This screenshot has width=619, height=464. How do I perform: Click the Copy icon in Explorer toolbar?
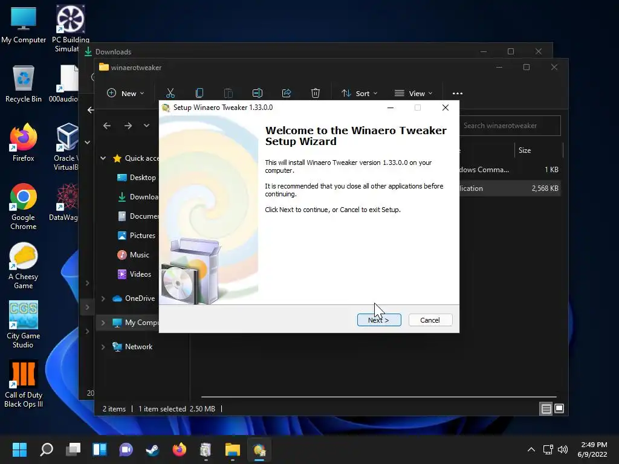coord(199,94)
